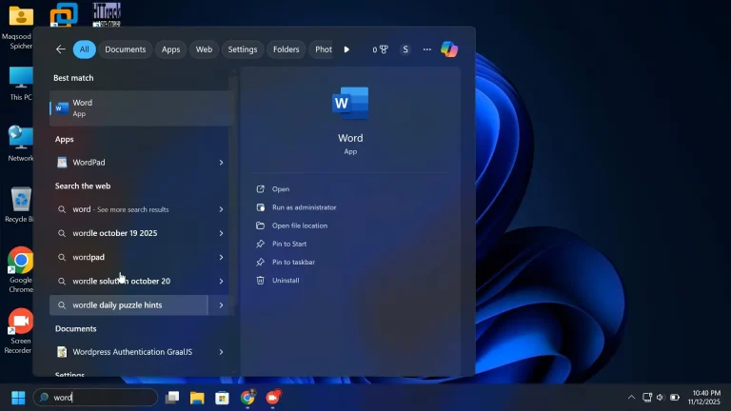731x411 pixels.
Task: Open the rewards points trophy icon
Action: pos(380,49)
